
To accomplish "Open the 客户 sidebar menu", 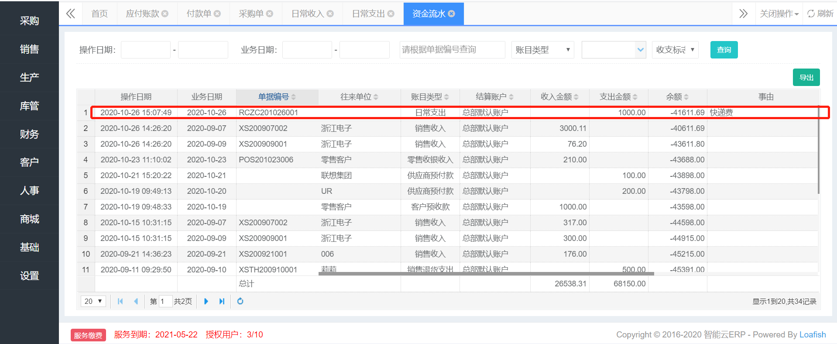I will pyautogui.click(x=29, y=162).
